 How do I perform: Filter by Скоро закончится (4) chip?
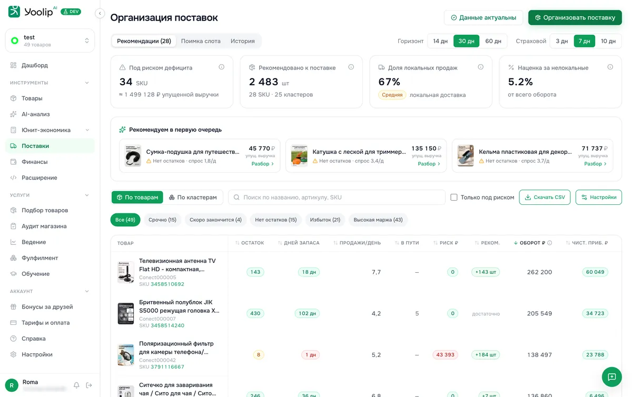(x=215, y=220)
